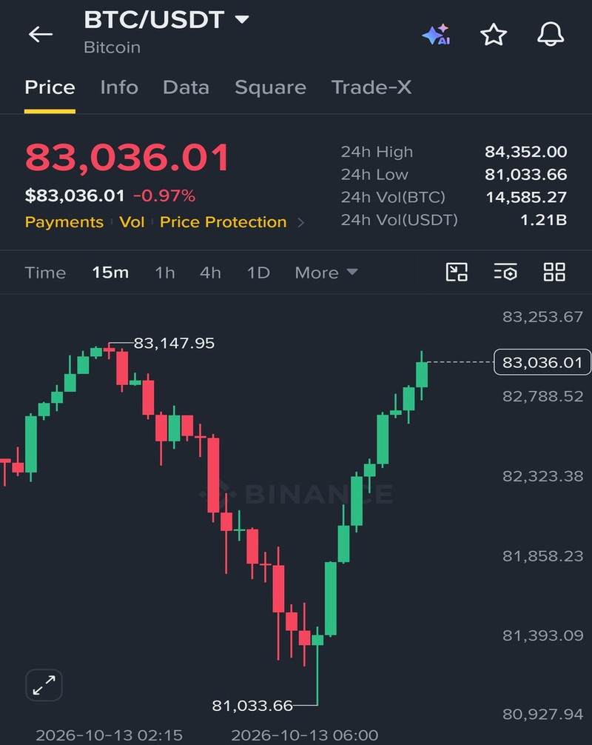Expand chart to fullscreen
The image size is (592, 745).
pos(44,685)
